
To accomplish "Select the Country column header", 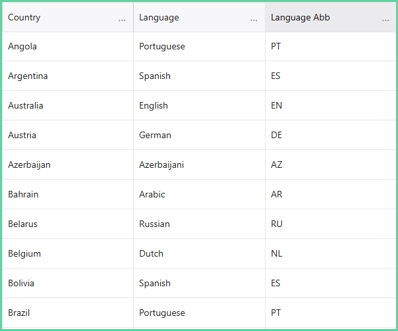I will [x=68, y=17].
